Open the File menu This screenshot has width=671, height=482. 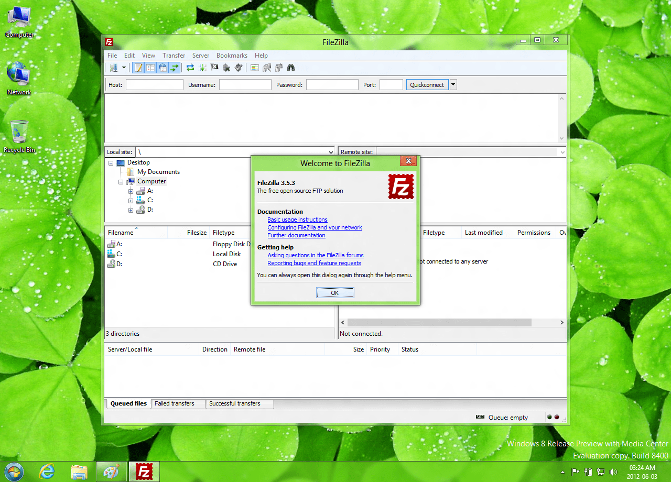click(112, 56)
